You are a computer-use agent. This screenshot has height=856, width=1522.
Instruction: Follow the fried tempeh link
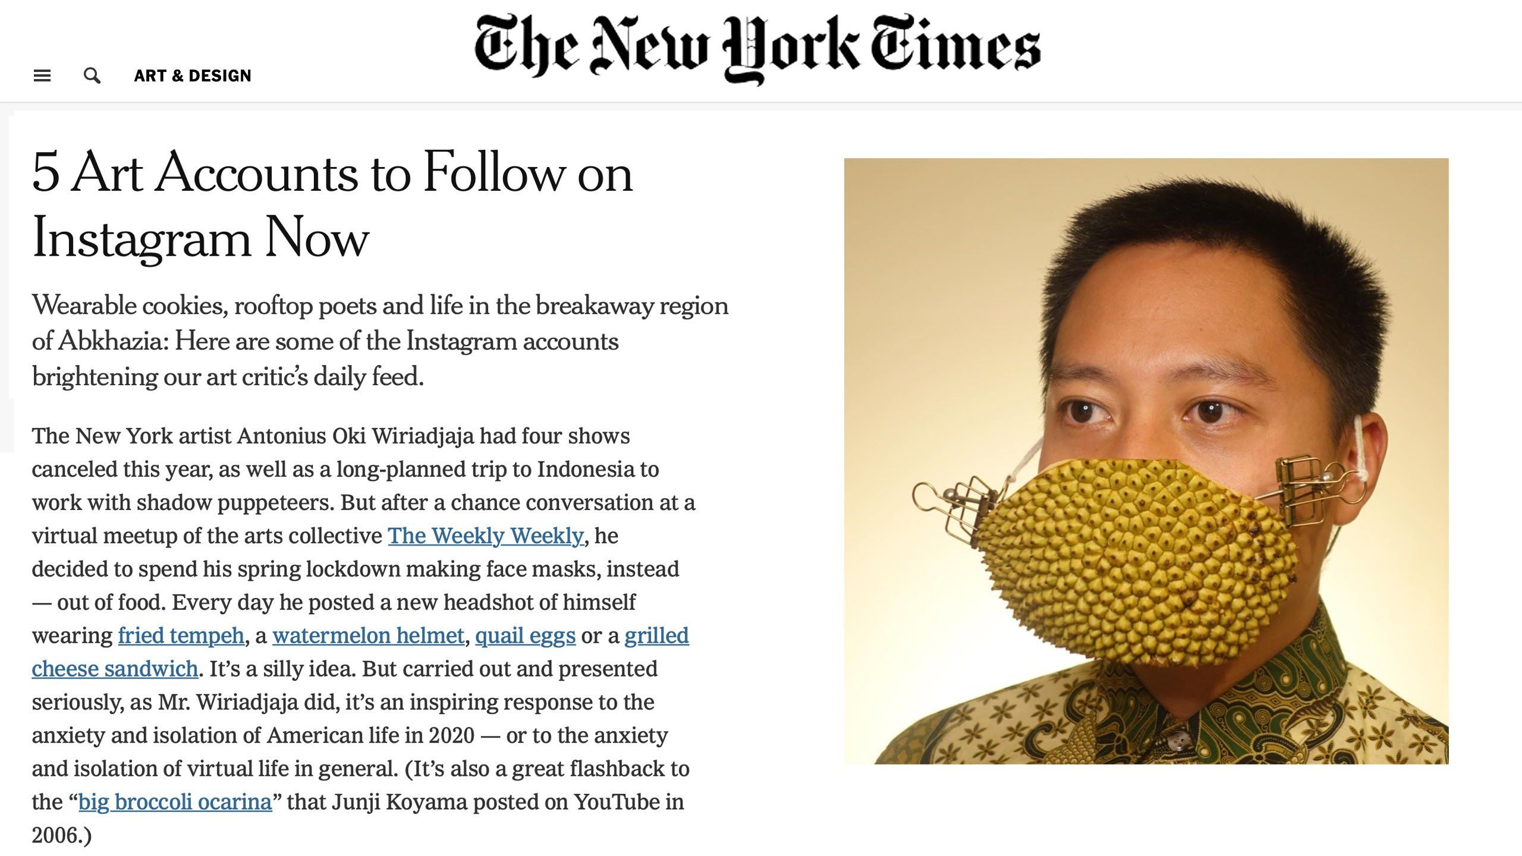pos(181,635)
